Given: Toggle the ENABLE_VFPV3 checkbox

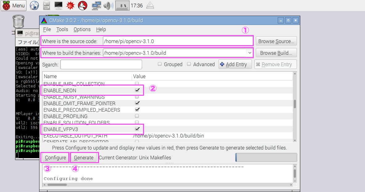Looking at the screenshot, I should (137, 129).
